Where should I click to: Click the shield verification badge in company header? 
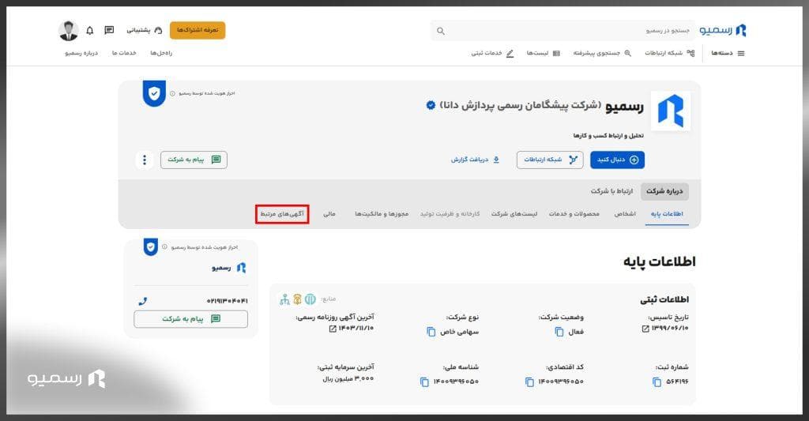(154, 93)
